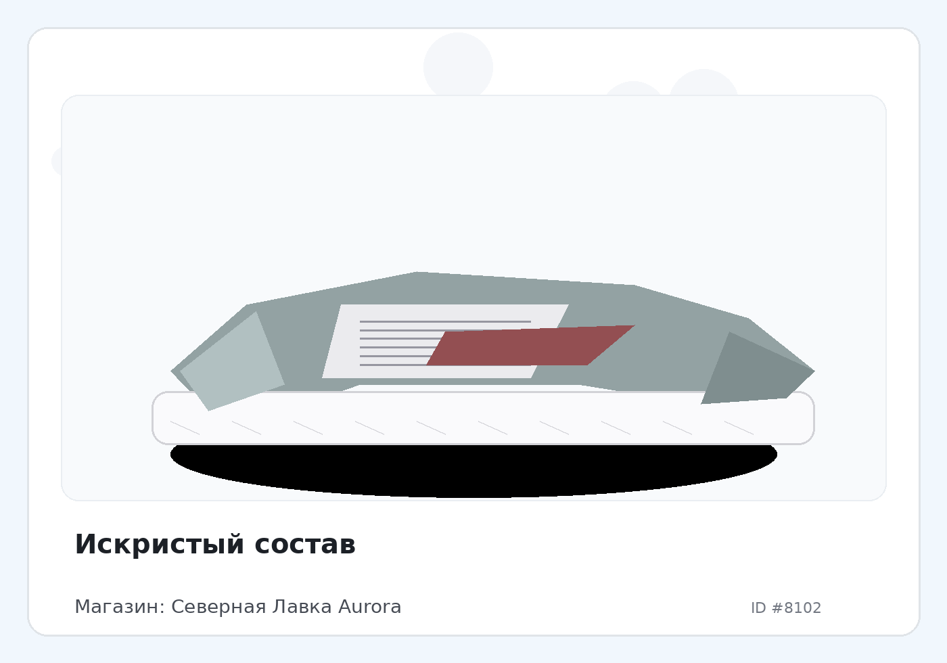947x663 pixels.
Task: Click the second decorative circle near top right
Action: coord(633,89)
